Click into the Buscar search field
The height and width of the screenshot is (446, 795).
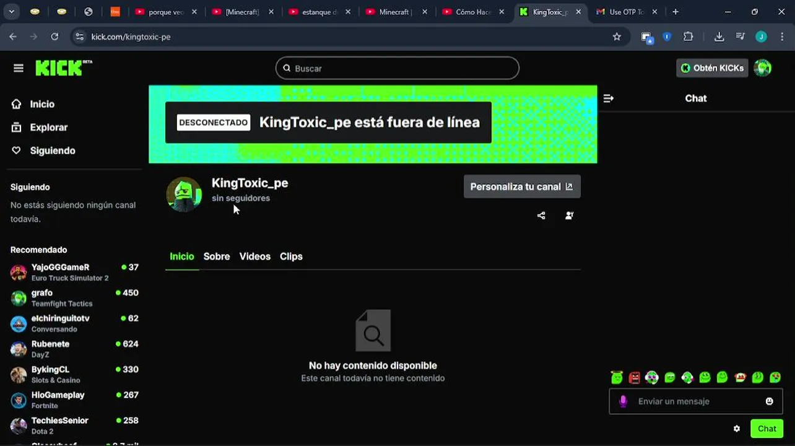tap(397, 68)
